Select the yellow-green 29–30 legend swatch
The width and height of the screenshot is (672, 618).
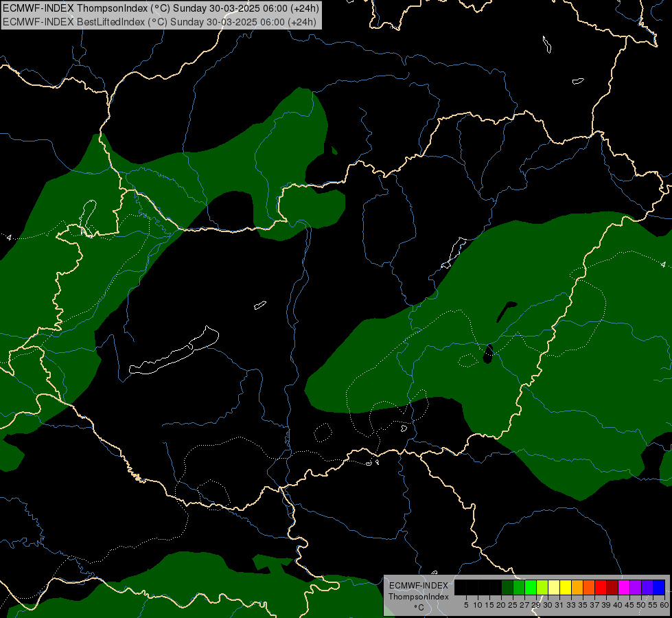542,587
